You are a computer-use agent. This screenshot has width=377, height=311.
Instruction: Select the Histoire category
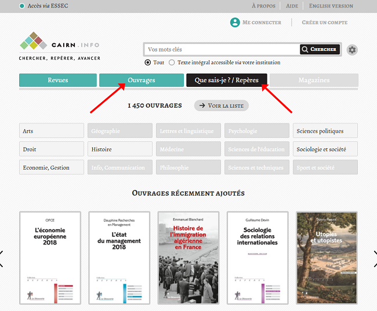click(120, 149)
